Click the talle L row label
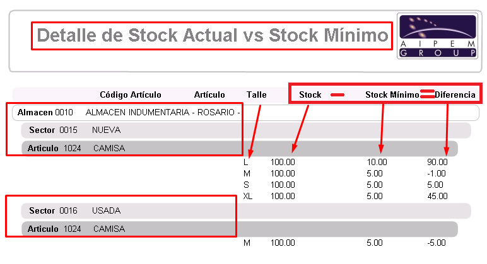Screen dimensions: 487x264 (245, 162)
